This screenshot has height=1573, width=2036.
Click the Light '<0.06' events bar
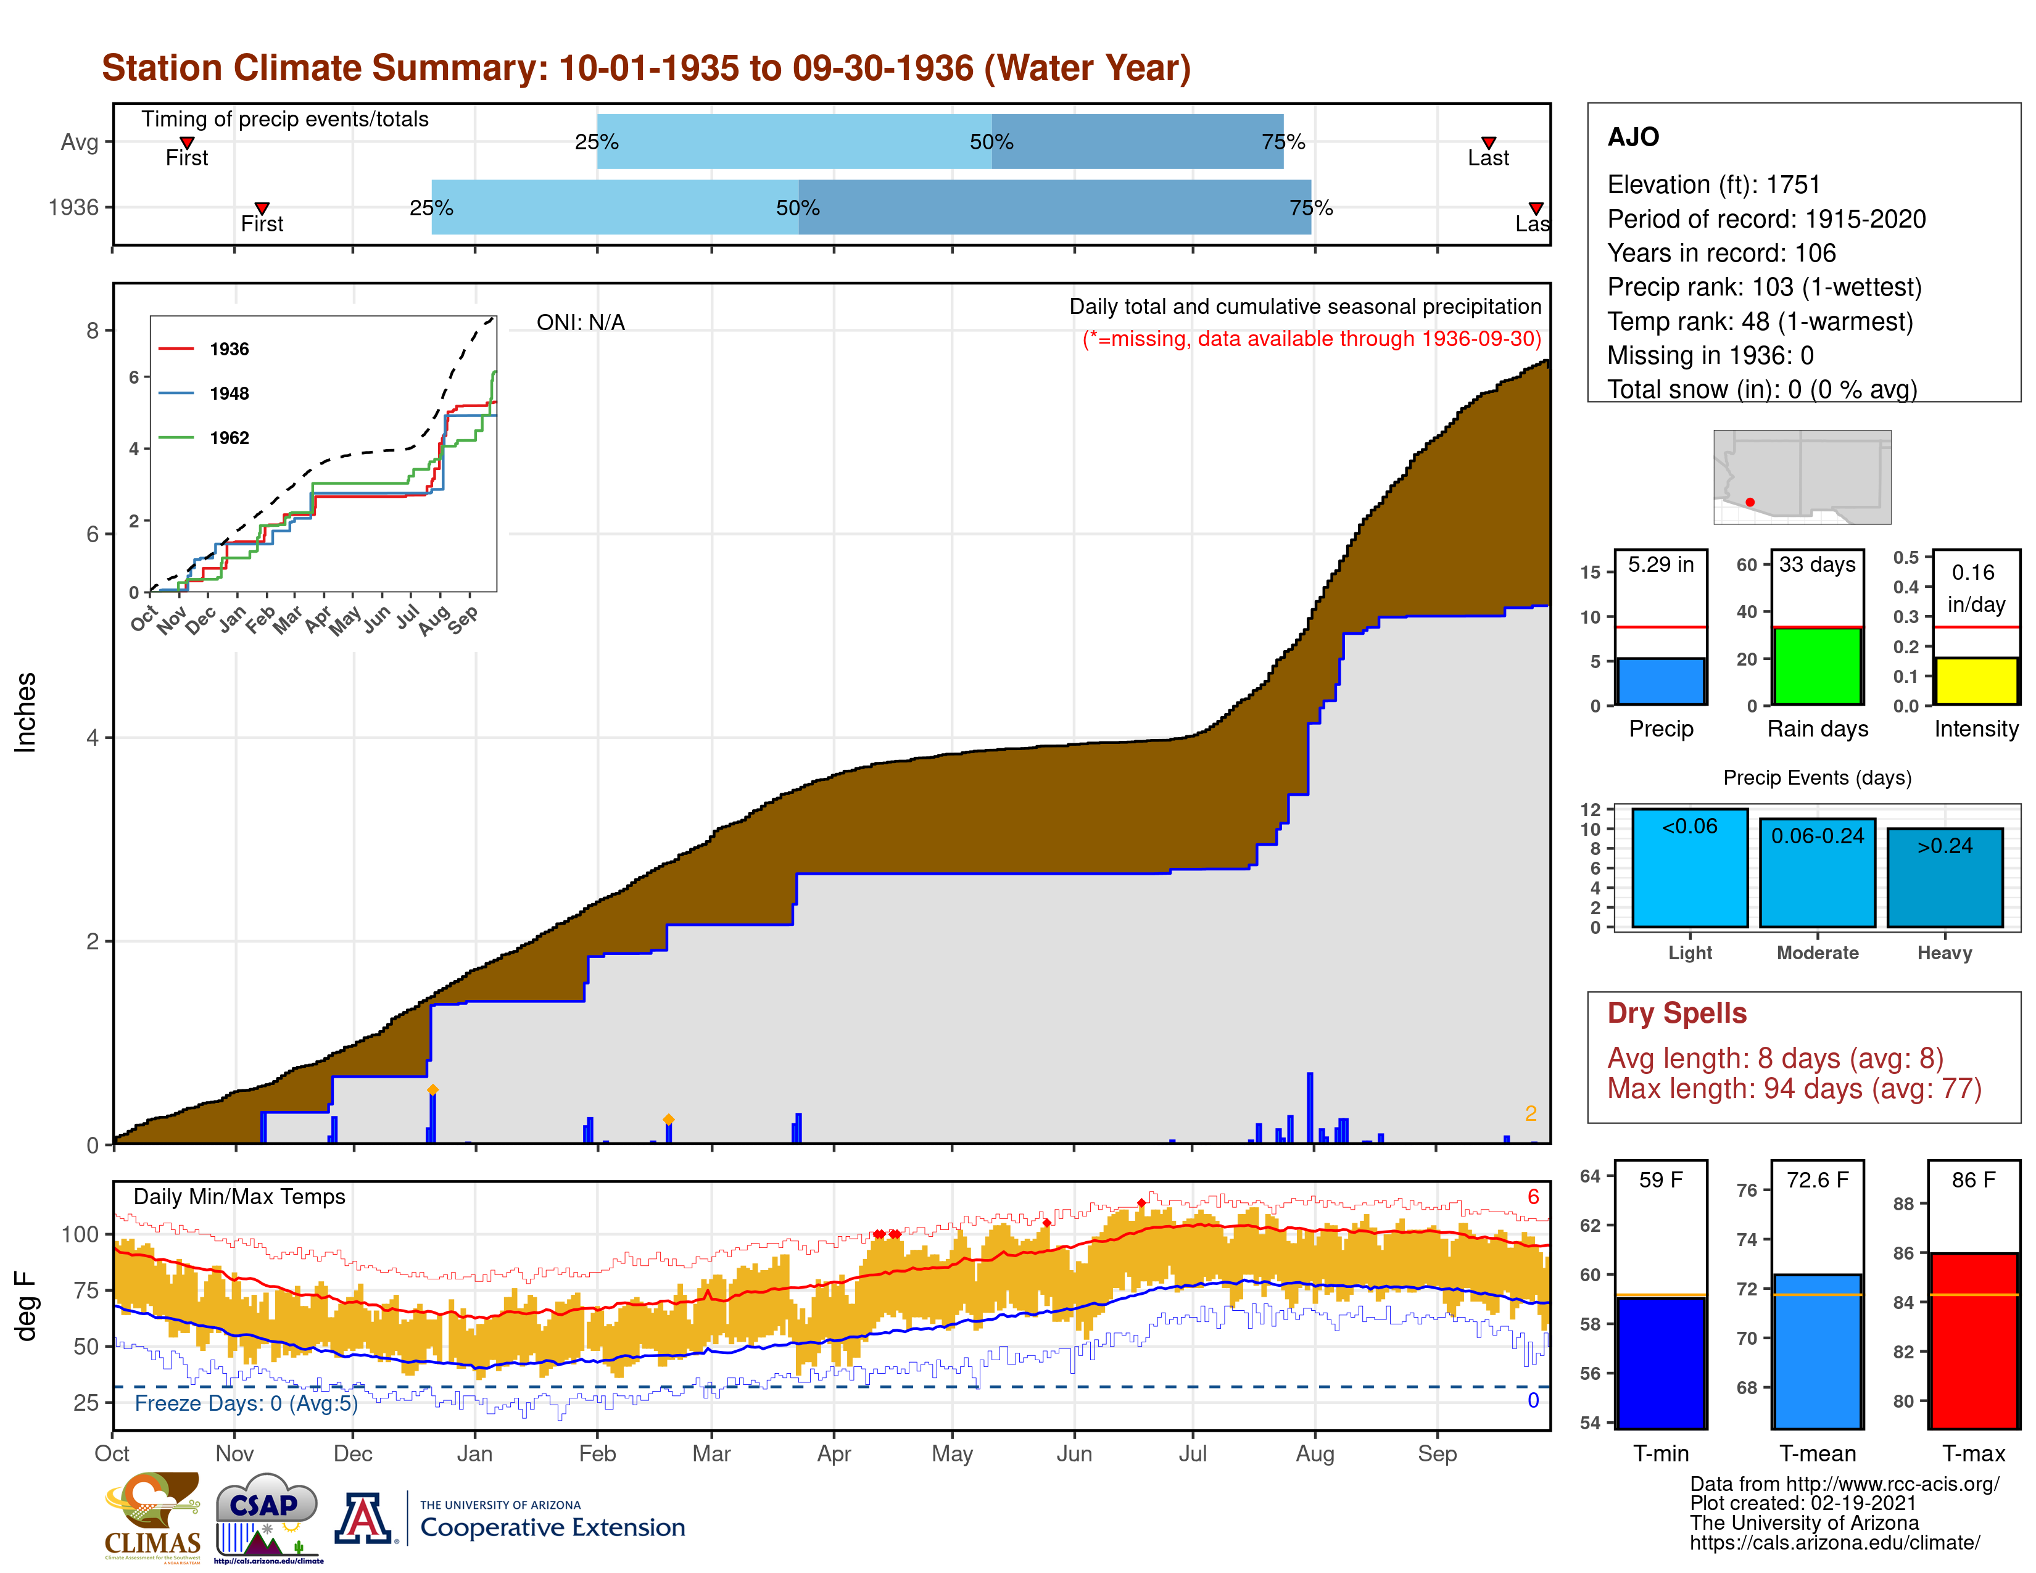tap(1690, 867)
